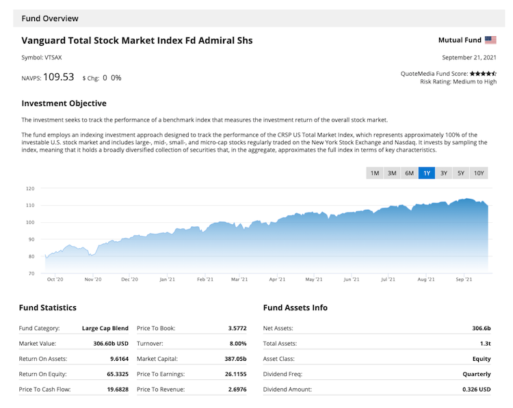Click Dividend Amount value 0.326 USD
This screenshot has height=408, width=513.
pyautogui.click(x=476, y=390)
